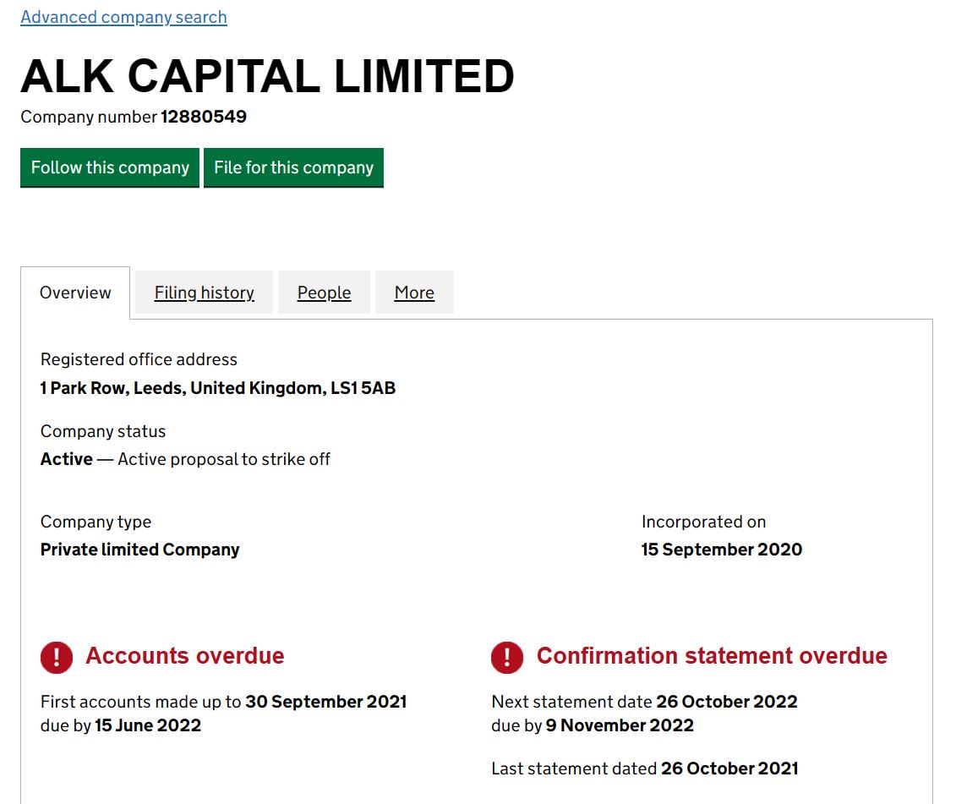The height and width of the screenshot is (804, 956).
Task: Click the Active company status text
Action: click(x=67, y=459)
